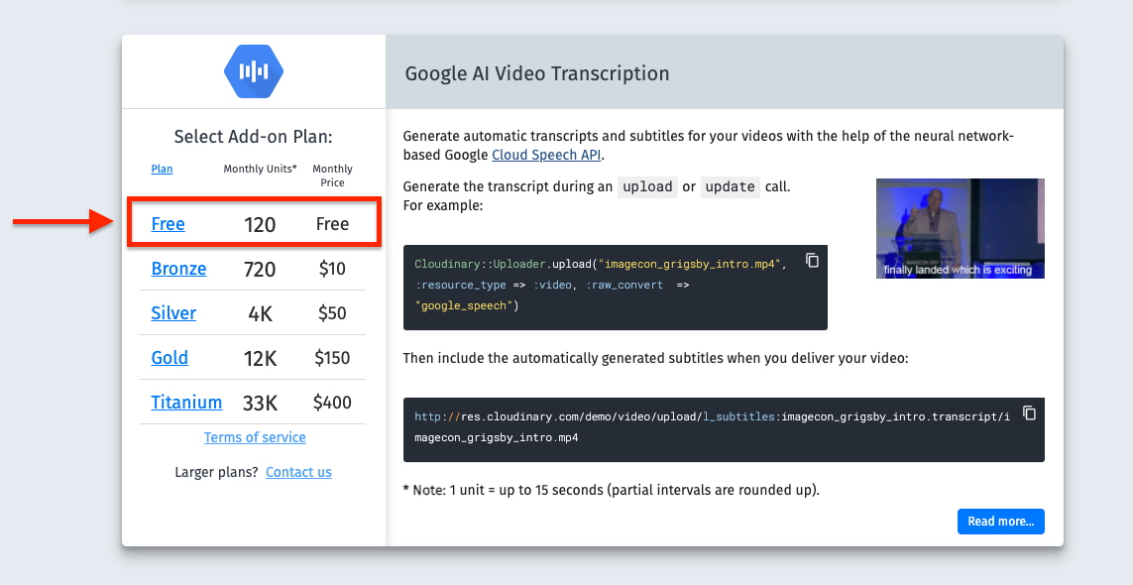Image resolution: width=1133 pixels, height=585 pixels.
Task: Open the Cloud Speech API link
Action: point(547,155)
